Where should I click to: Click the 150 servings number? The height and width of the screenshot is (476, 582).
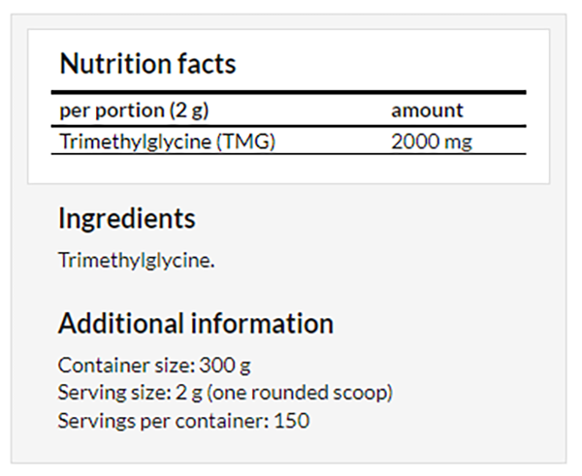coord(292,421)
